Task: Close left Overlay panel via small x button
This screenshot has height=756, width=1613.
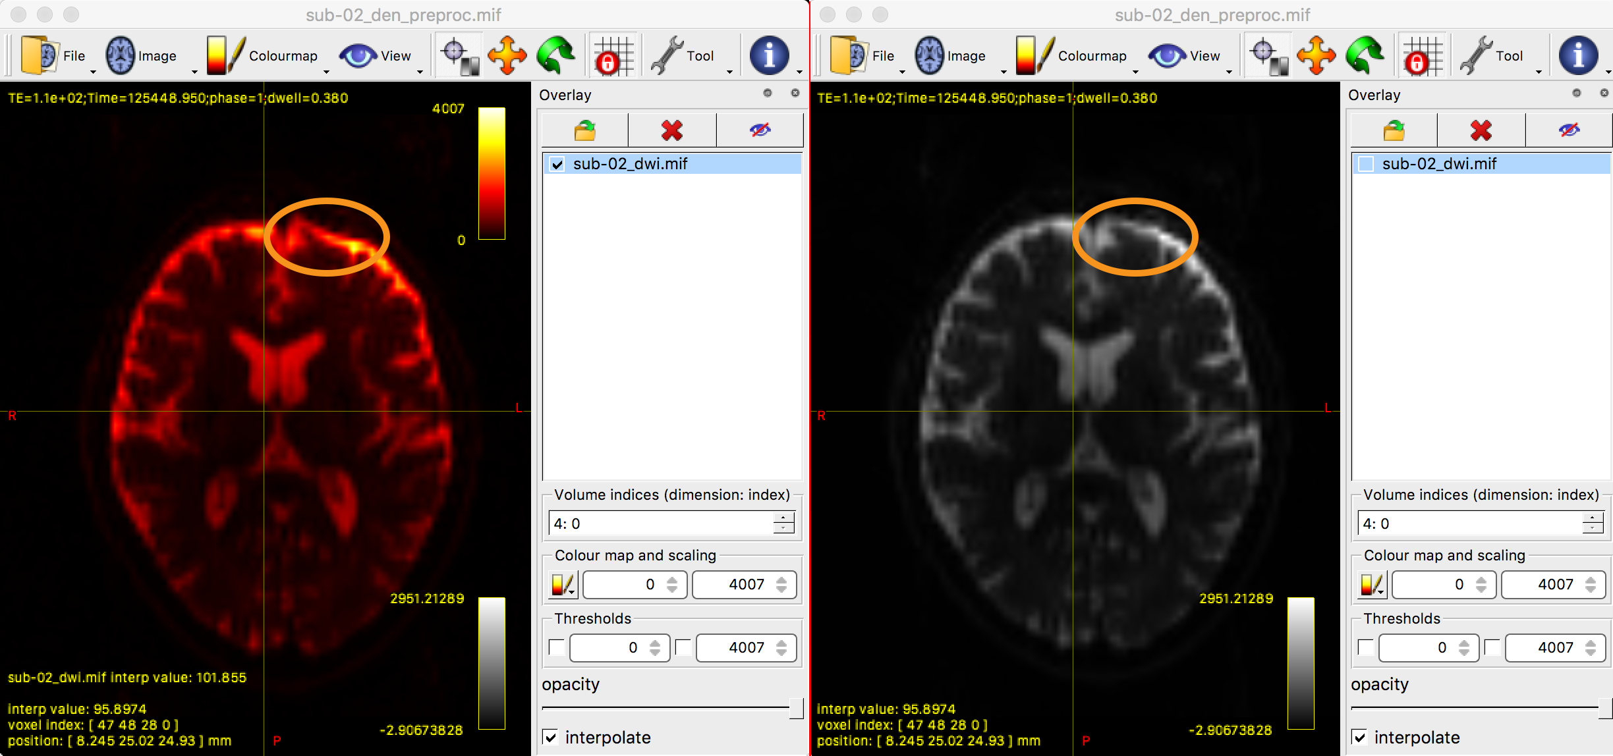Action: pyautogui.click(x=795, y=93)
